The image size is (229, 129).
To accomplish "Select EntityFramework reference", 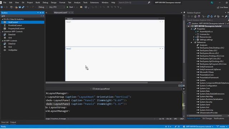I will pyautogui.click(x=206, y=67).
